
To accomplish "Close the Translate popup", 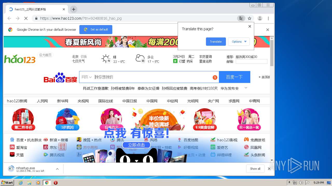I will click(250, 26).
